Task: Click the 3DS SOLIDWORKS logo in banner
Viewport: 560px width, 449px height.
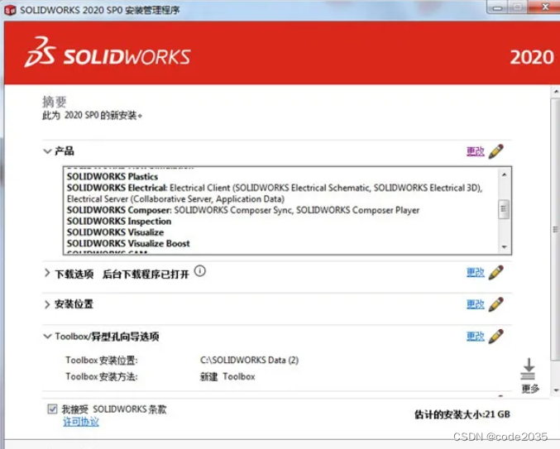Action: tap(108, 52)
